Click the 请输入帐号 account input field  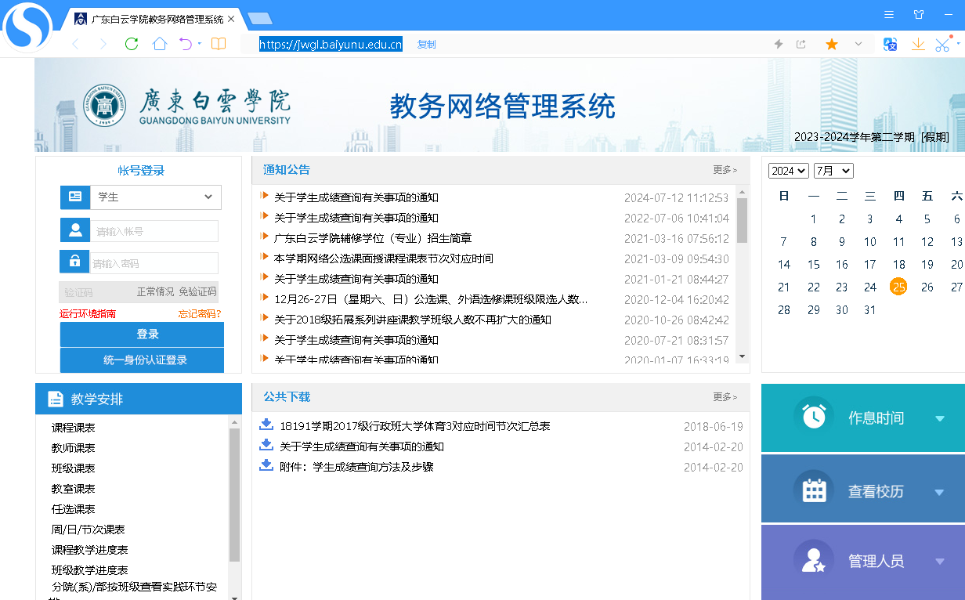[155, 231]
